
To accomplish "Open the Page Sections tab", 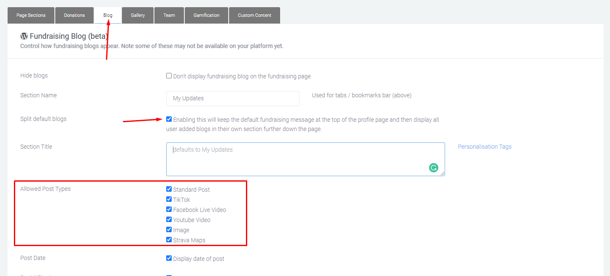I will (31, 15).
